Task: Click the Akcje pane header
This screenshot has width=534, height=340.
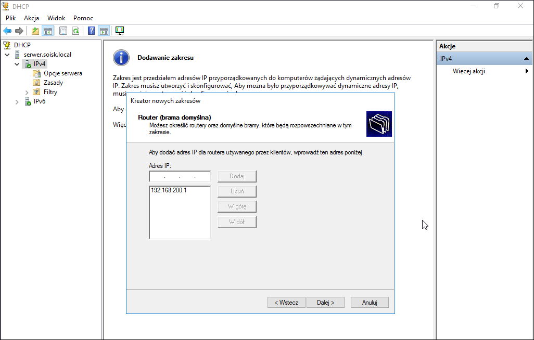Action: pyautogui.click(x=484, y=46)
